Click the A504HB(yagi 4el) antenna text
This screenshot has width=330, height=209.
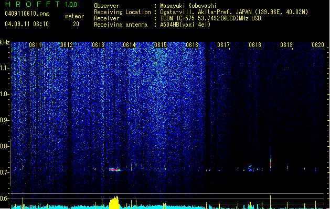pyautogui.click(x=185, y=25)
